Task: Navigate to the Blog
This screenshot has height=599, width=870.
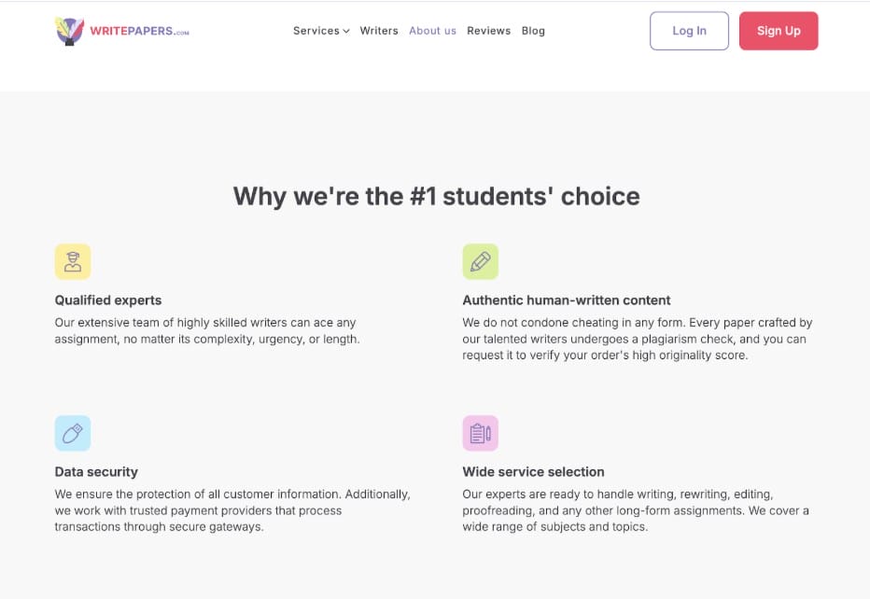Action: point(533,31)
